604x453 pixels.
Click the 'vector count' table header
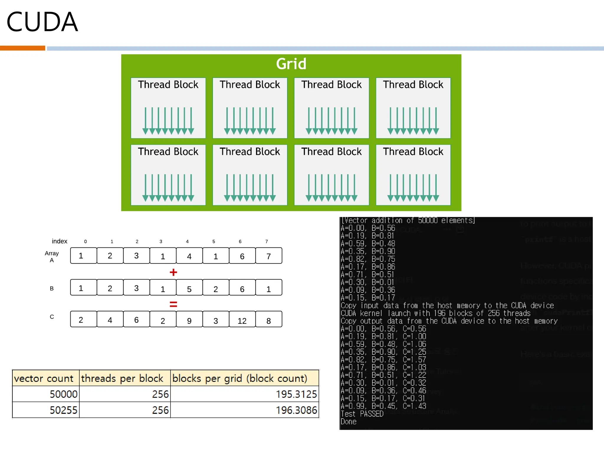(x=44, y=378)
